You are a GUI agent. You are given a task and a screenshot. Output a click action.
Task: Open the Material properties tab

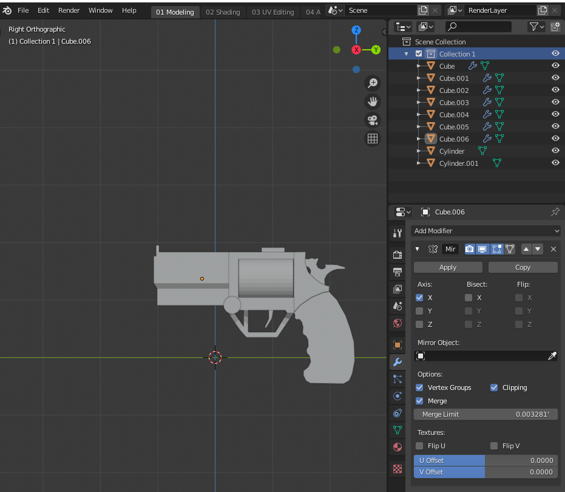coord(398,447)
